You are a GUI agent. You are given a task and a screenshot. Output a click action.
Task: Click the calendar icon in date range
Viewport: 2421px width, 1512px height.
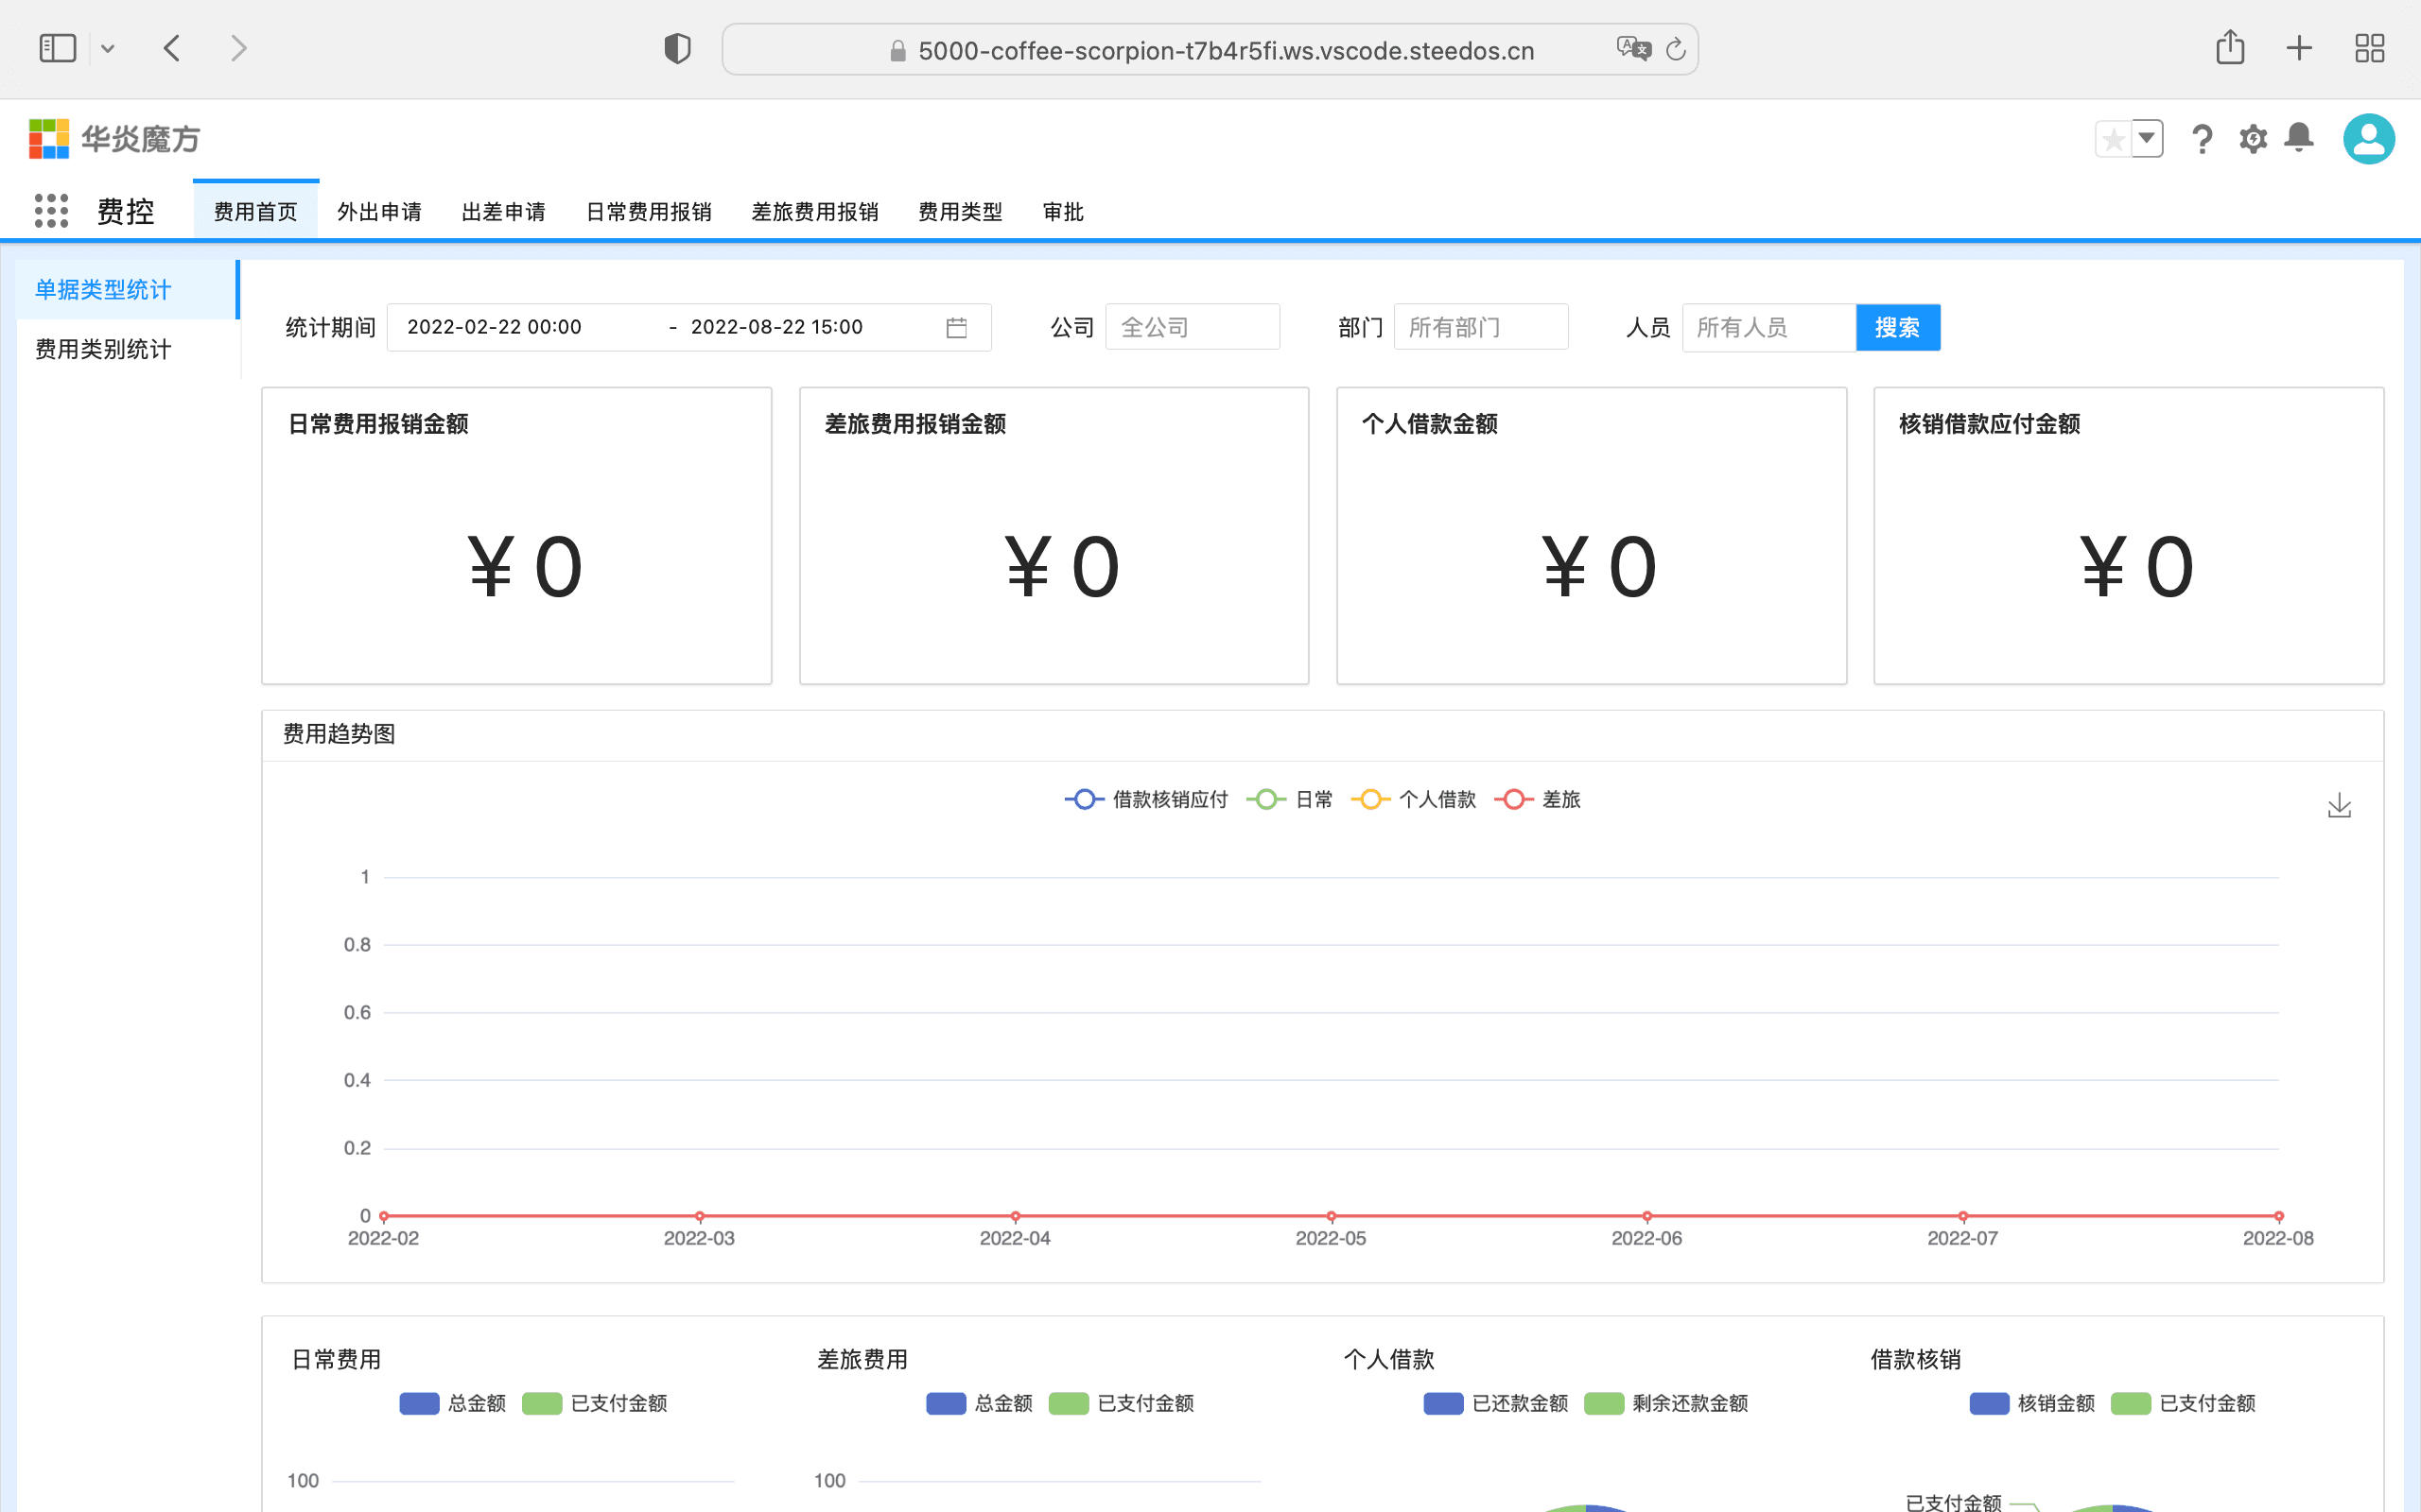pyautogui.click(x=956, y=328)
